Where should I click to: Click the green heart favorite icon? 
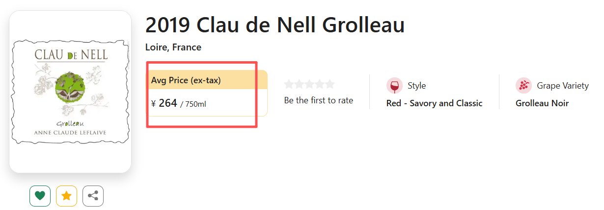point(40,196)
